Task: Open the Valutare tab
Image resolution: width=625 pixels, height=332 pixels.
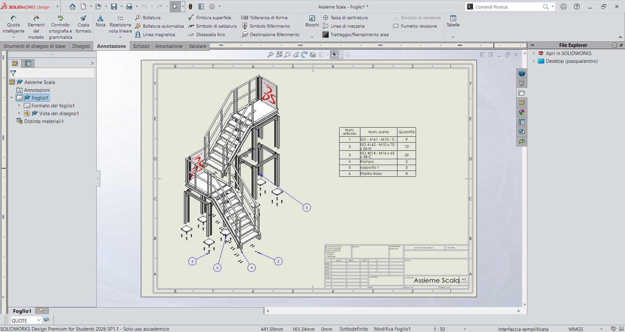Action: (197, 46)
